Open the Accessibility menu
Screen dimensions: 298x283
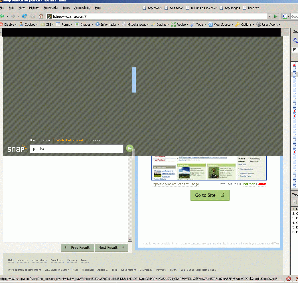pos(82,8)
